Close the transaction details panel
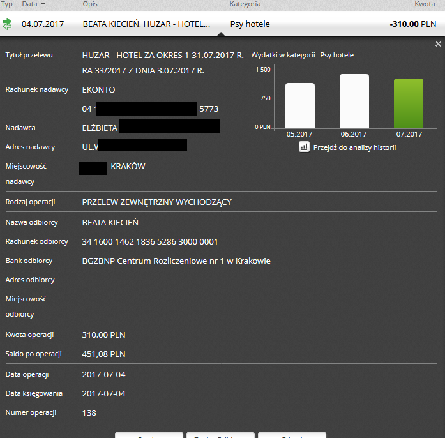This screenshot has width=445, height=438. pos(438,44)
